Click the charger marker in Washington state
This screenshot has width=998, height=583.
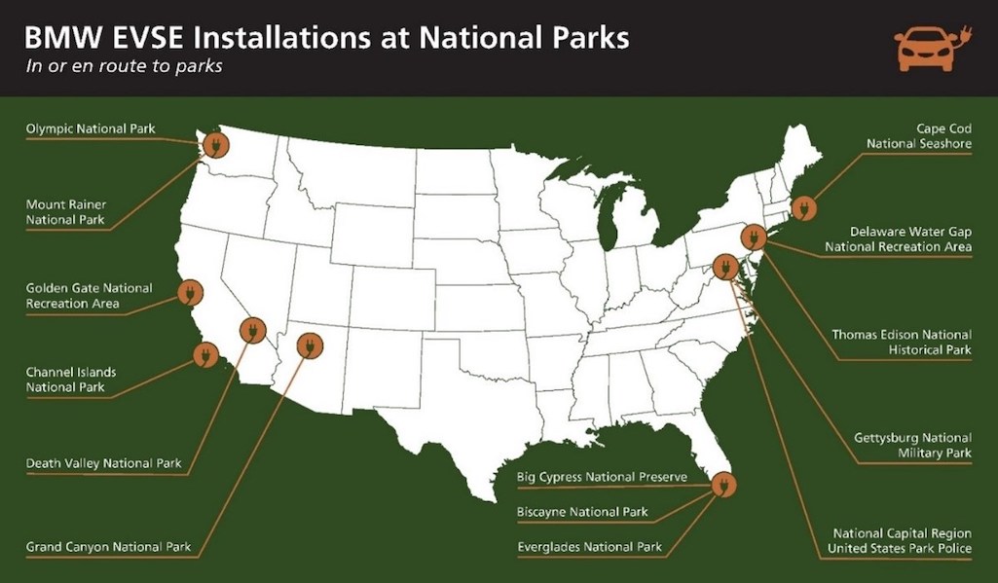coord(215,145)
